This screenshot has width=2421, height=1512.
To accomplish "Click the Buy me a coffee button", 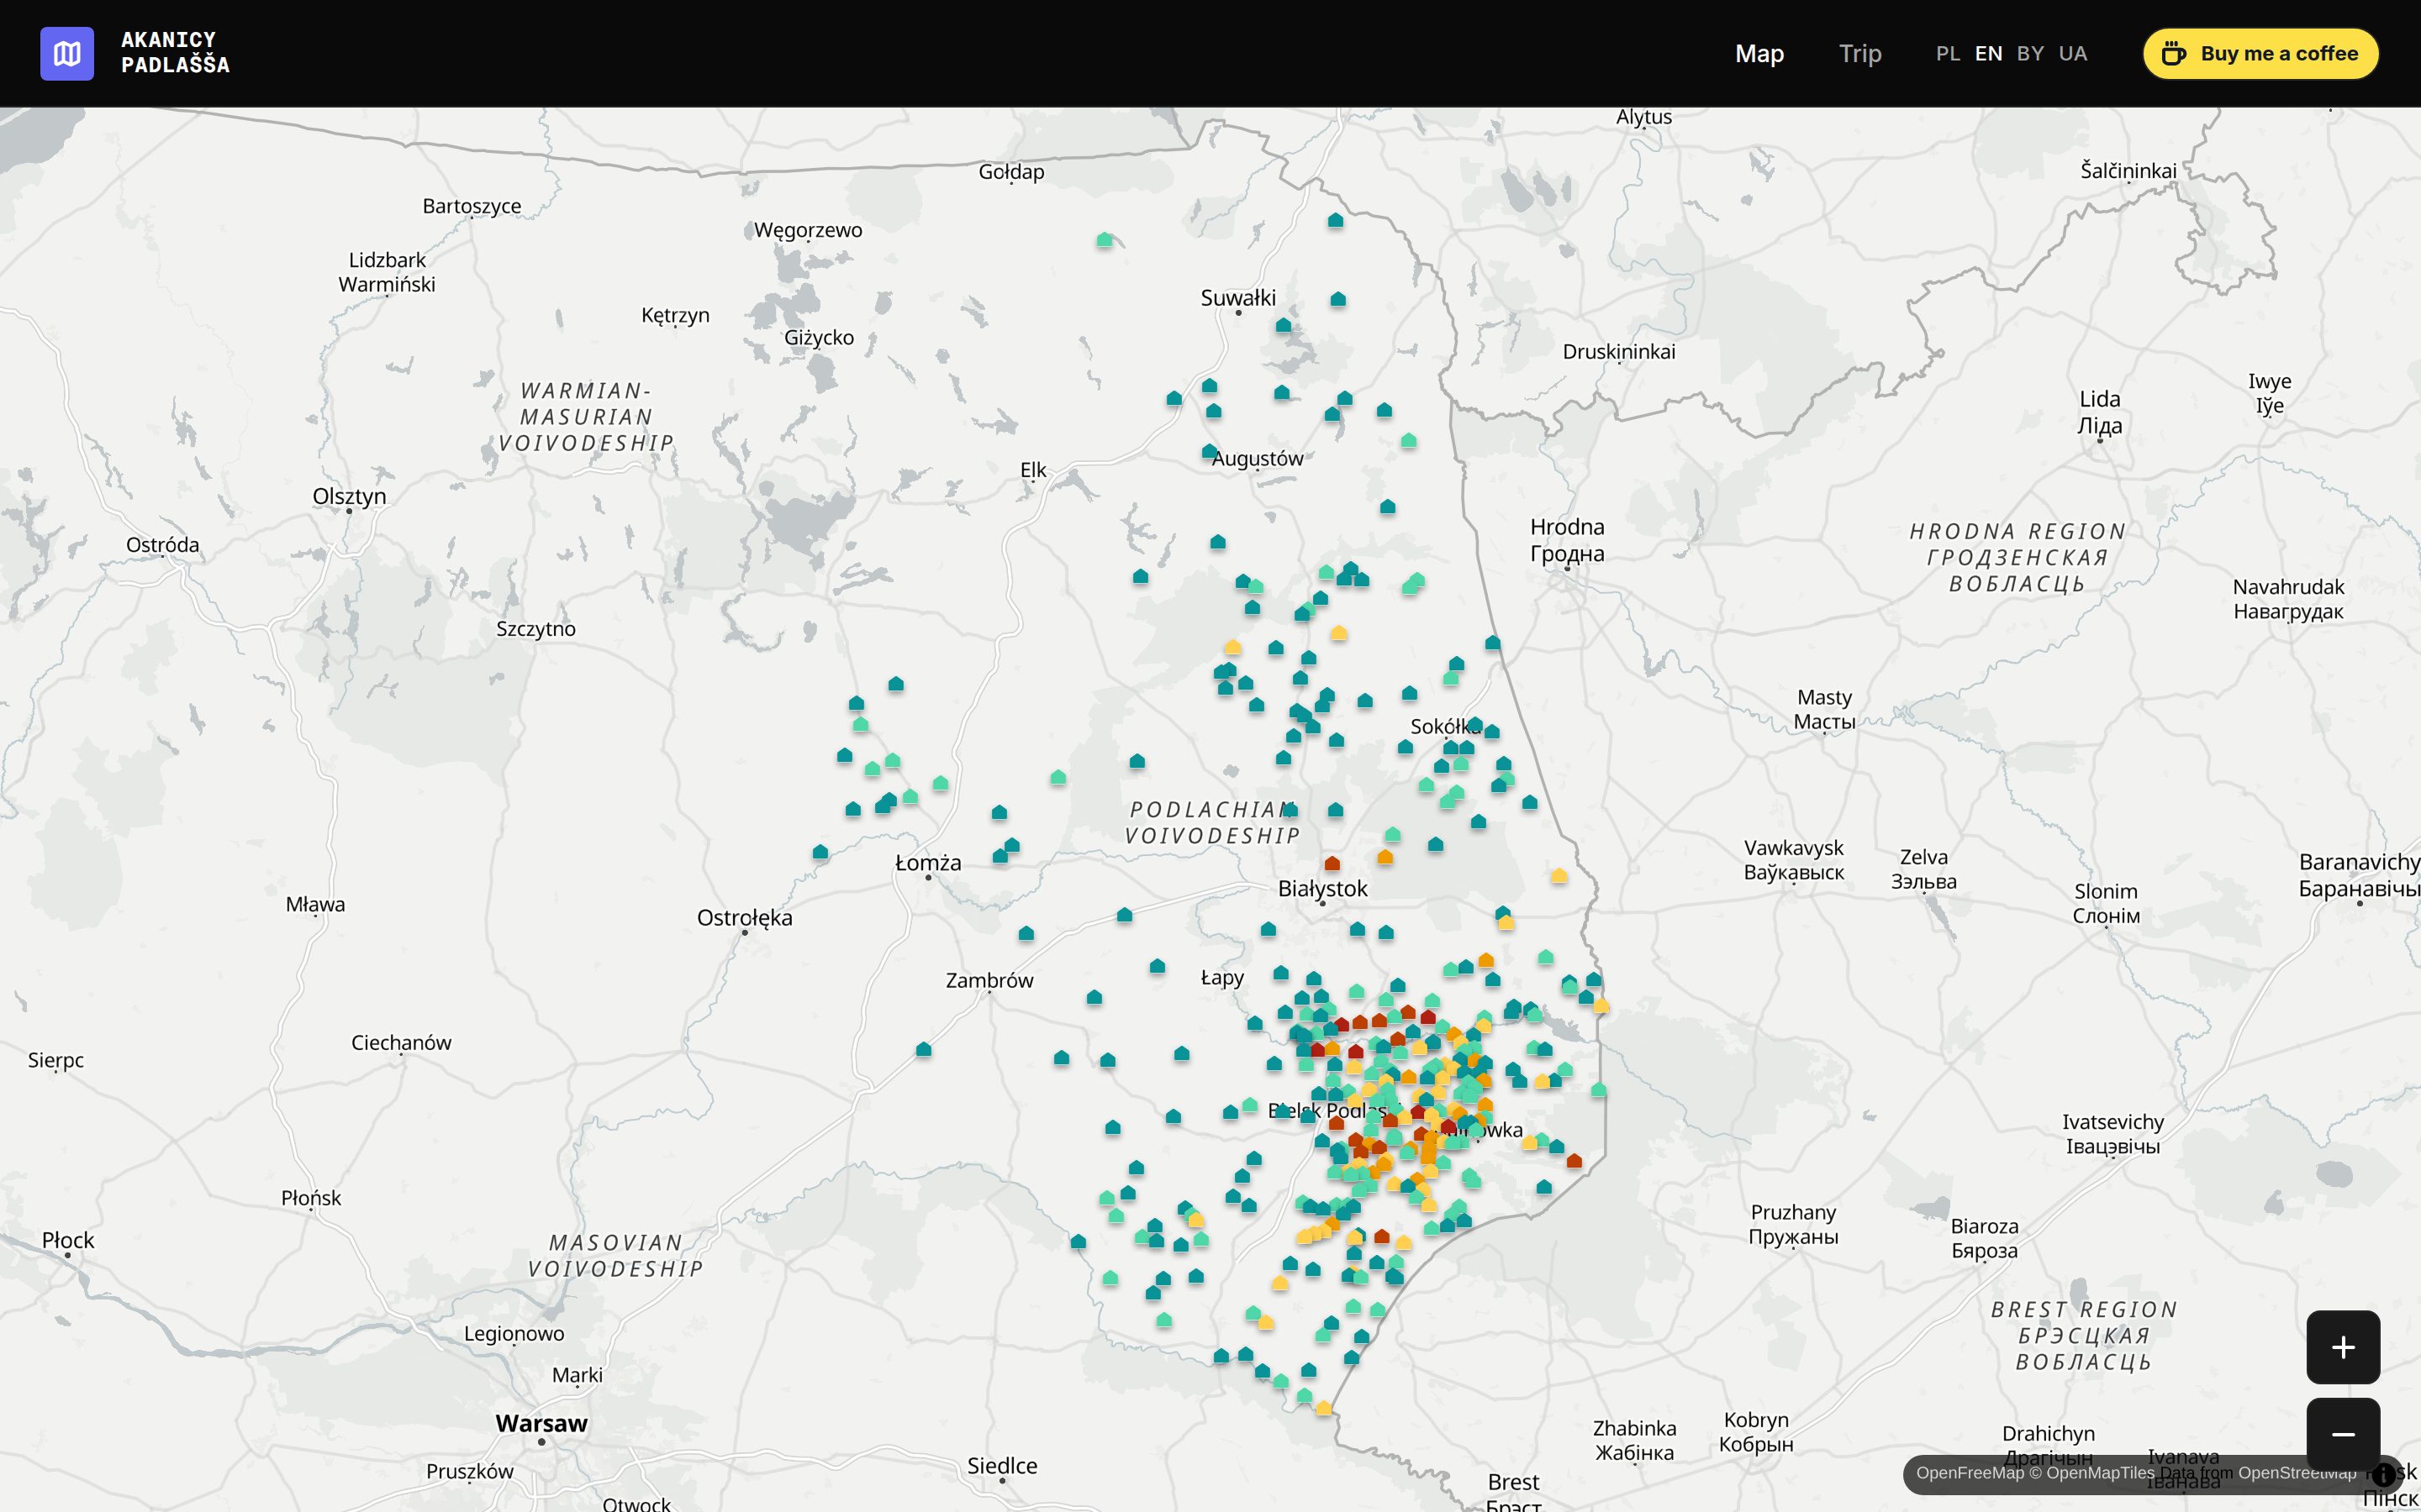I will 2260,53.
